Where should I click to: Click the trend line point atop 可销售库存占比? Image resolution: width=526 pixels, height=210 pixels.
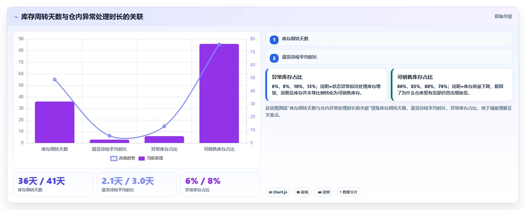point(219,44)
